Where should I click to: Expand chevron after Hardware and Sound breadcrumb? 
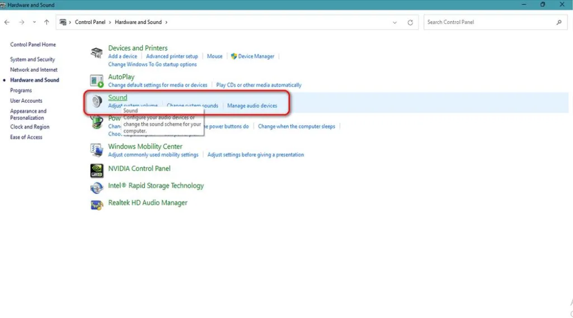coord(166,22)
